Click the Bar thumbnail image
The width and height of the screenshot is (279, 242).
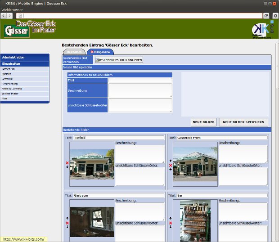[195, 220]
